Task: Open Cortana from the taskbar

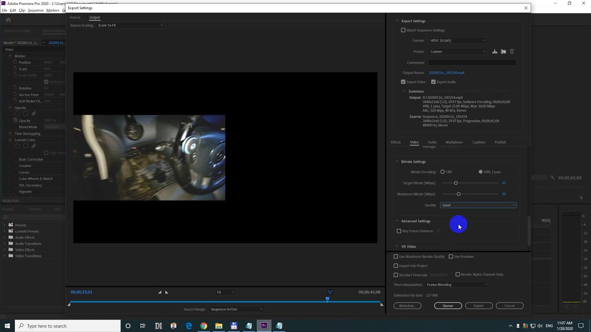Action: [x=128, y=326]
